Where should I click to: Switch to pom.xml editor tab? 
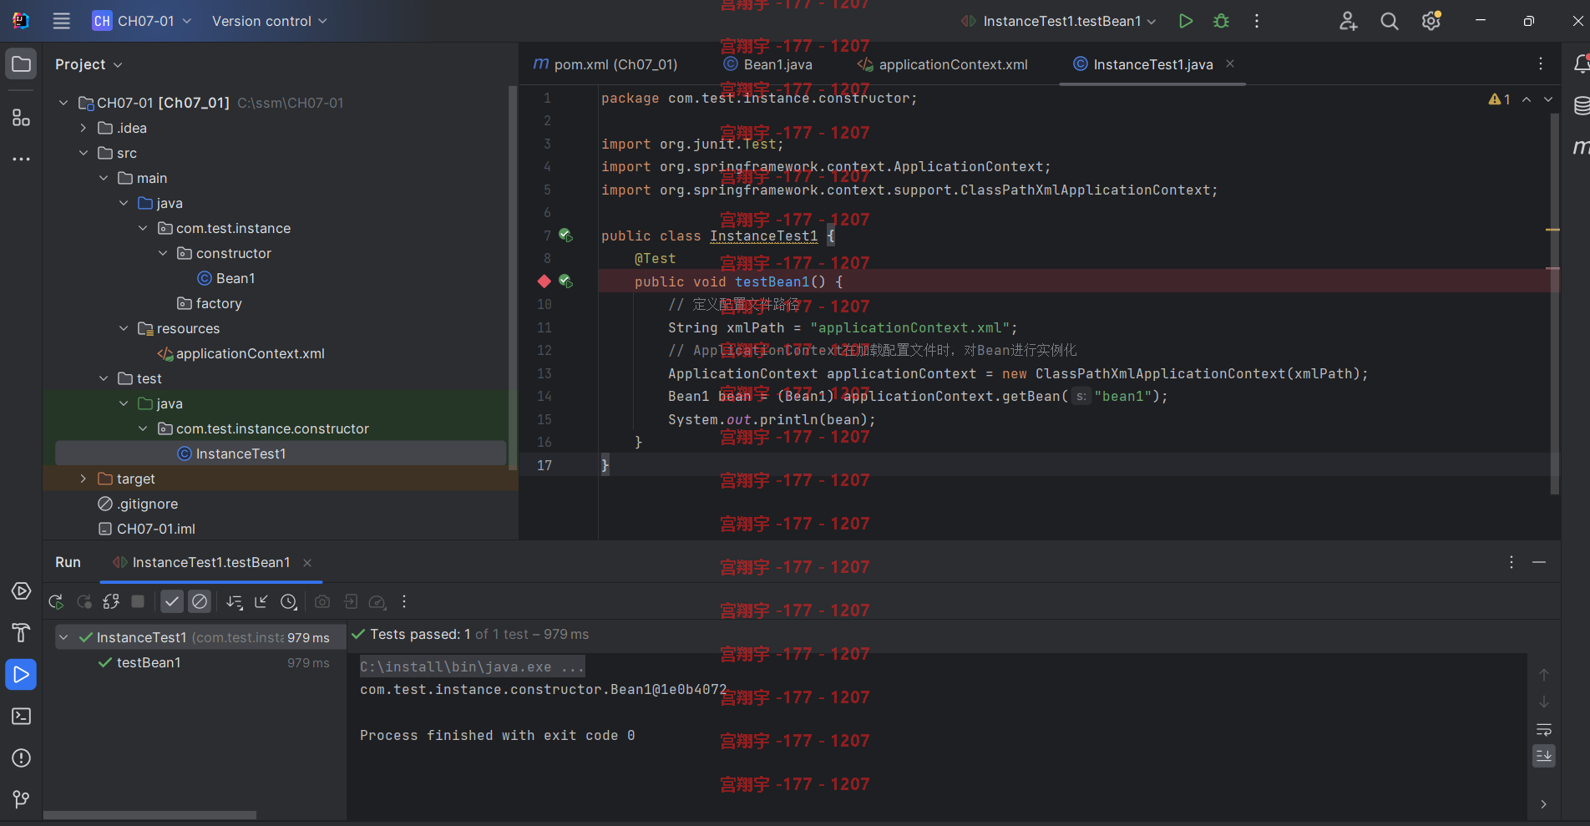pos(606,64)
